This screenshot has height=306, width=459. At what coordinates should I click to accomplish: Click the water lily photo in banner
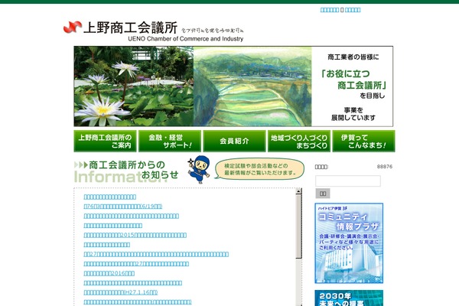coord(134,86)
